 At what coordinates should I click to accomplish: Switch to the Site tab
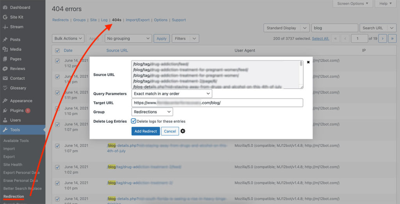93,20
